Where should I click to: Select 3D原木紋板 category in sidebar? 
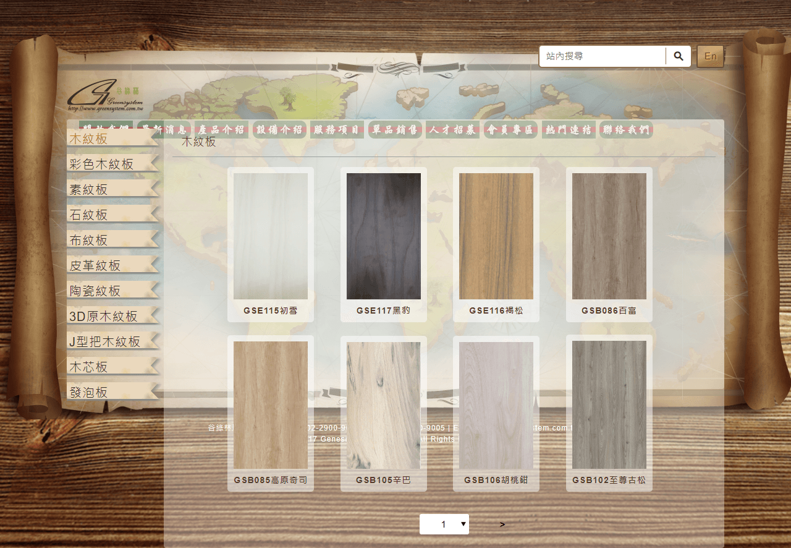112,316
